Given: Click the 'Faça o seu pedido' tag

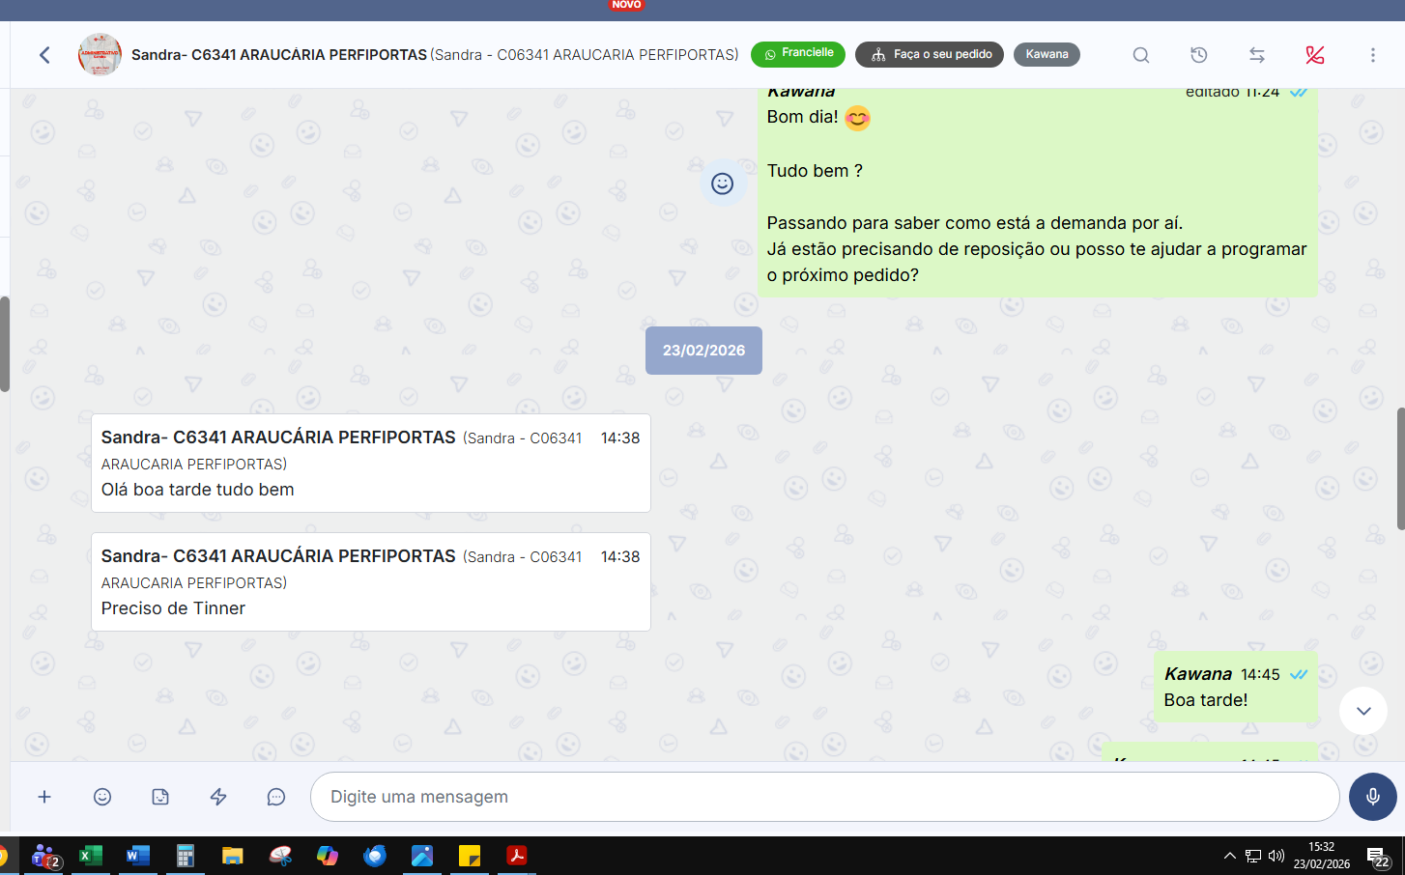Looking at the screenshot, I should 930,54.
